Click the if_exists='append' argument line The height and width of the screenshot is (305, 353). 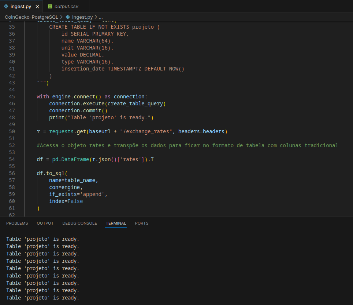(x=78, y=194)
